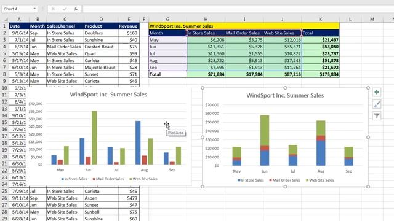Click the SalesChannel header cell
This screenshot has height=221, width=394.
(x=65, y=26)
